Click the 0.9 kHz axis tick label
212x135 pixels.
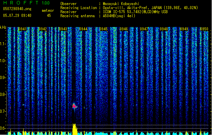pyautogui.click(x=3, y=78)
